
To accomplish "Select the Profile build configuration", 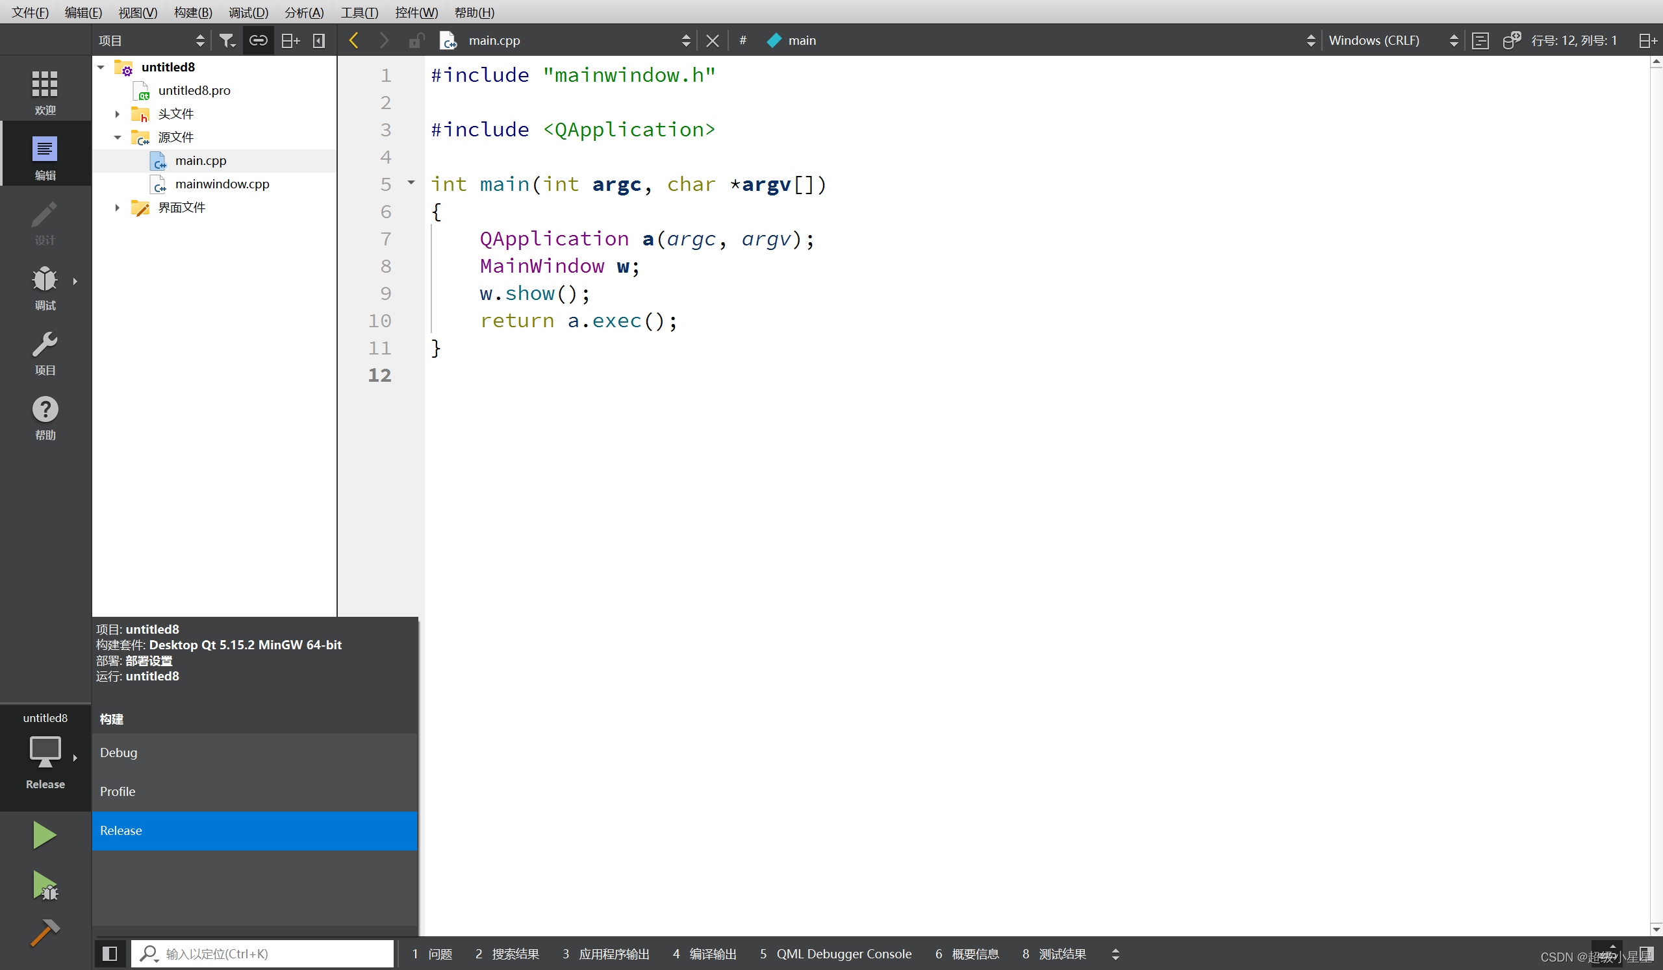I will (255, 791).
